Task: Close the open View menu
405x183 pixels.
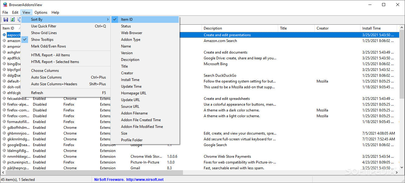Action: coord(26,12)
